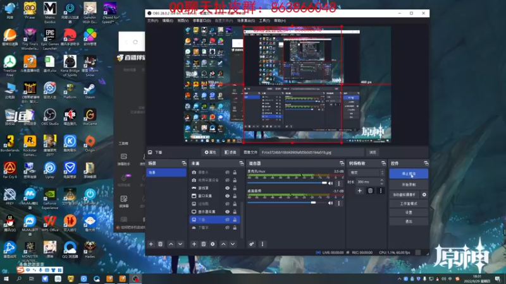Open the transition three-dot options menu
The width and height of the screenshot is (506, 284).
pos(381,191)
